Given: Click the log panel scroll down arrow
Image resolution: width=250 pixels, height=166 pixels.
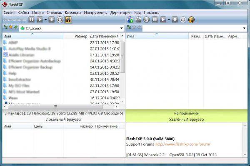Looking at the screenshot, I should point(245,154).
